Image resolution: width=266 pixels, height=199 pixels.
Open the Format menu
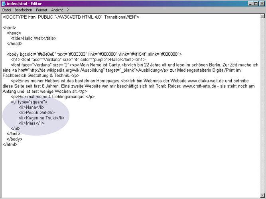click(41, 10)
